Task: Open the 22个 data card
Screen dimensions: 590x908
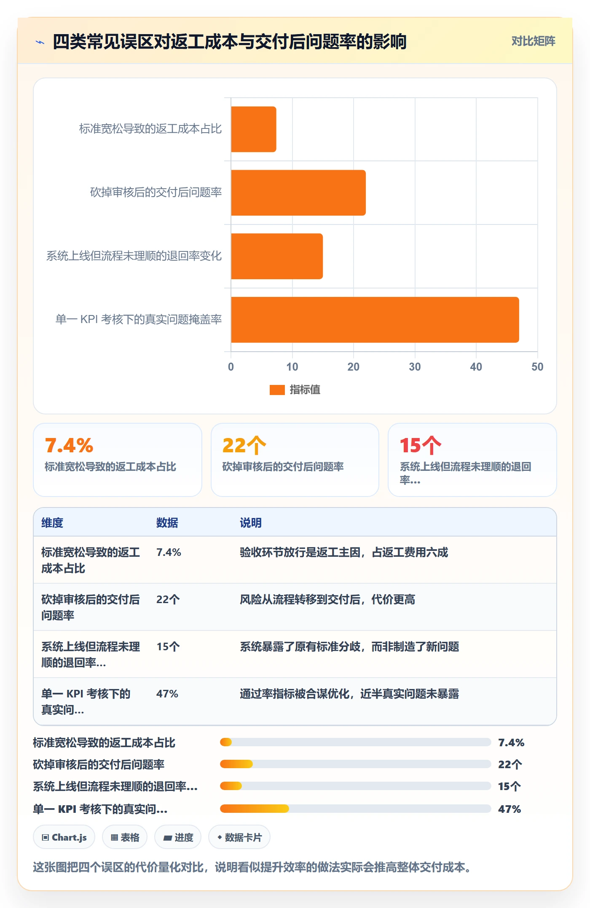Action: 295,460
